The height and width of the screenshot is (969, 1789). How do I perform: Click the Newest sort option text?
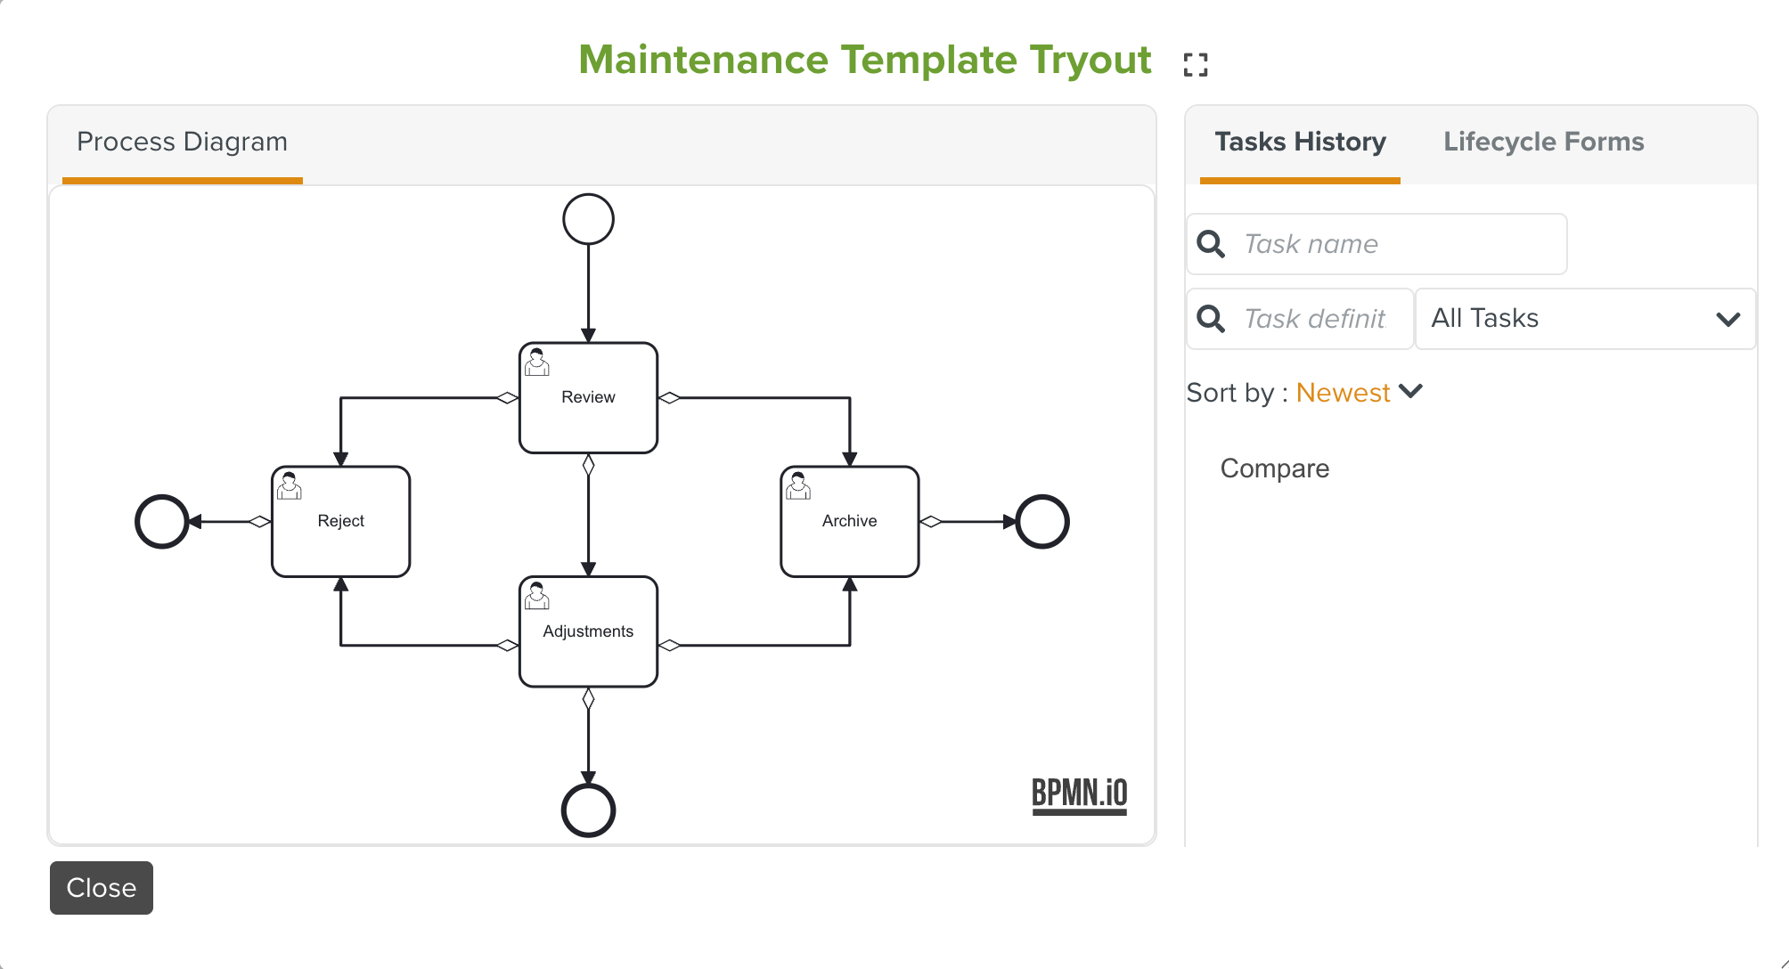(1343, 393)
